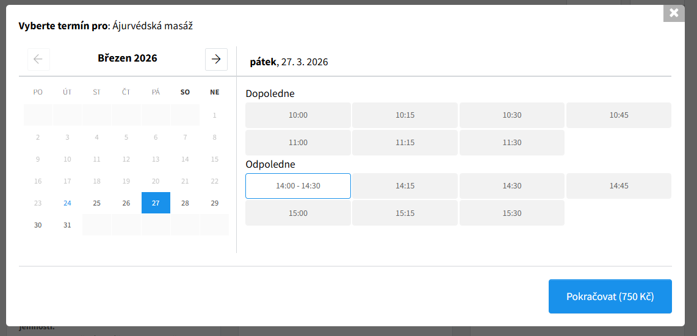This screenshot has height=336, width=697.
Task: Select March 24 in the calendar
Action: tap(67, 203)
